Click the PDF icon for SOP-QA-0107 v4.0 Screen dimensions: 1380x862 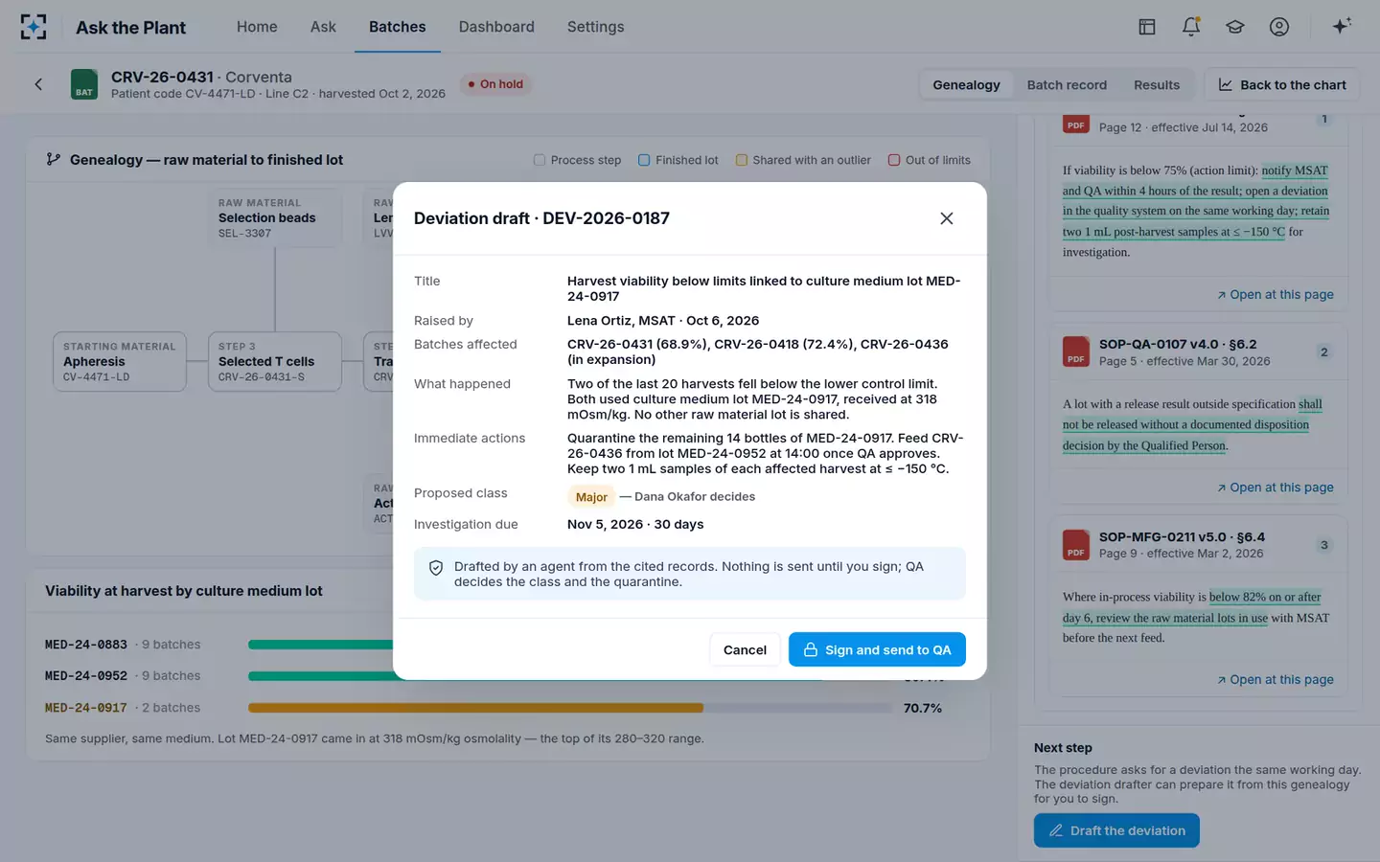point(1076,352)
